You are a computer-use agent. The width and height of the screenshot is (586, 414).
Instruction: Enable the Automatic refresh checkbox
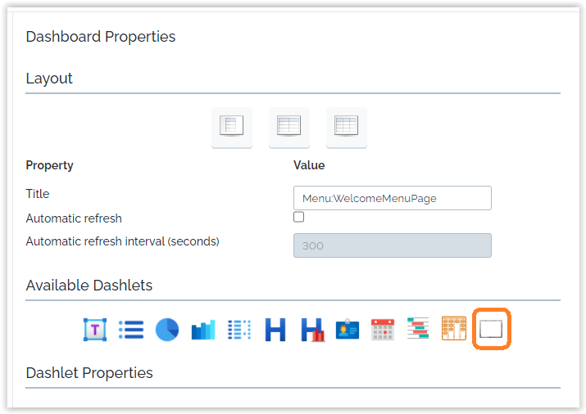click(299, 218)
